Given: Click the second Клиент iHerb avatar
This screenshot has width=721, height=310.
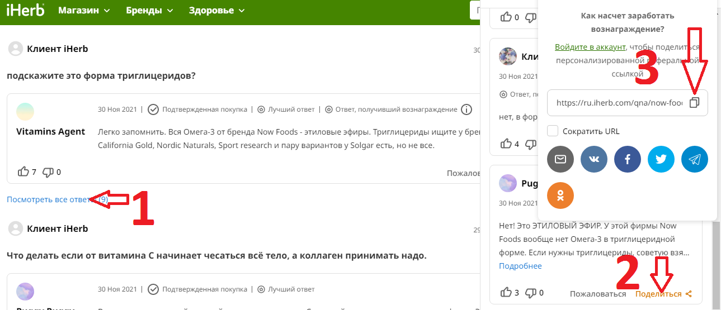Looking at the screenshot, I should tap(16, 228).
